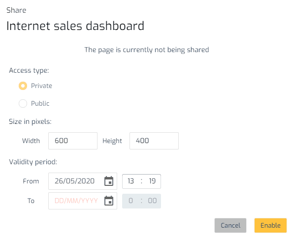
Task: Select the Private access type radio button
Action: [23, 86]
